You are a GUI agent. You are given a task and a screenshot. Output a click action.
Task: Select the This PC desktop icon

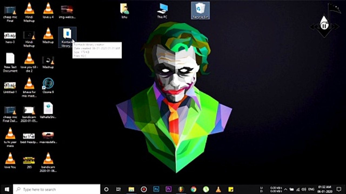click(x=162, y=11)
